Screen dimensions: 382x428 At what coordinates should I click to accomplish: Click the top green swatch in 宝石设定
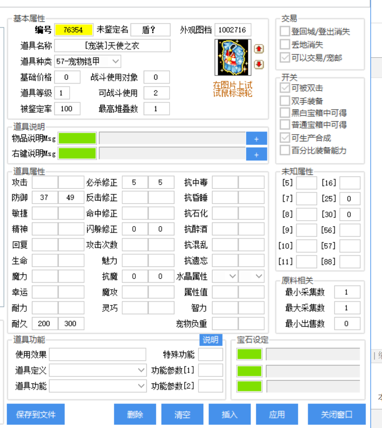(x=249, y=354)
